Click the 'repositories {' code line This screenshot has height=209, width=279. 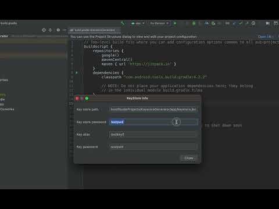click(108, 51)
